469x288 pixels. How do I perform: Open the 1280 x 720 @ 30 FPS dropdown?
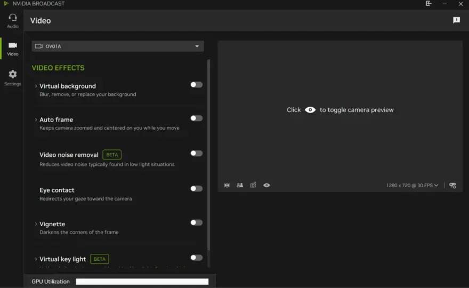point(412,185)
